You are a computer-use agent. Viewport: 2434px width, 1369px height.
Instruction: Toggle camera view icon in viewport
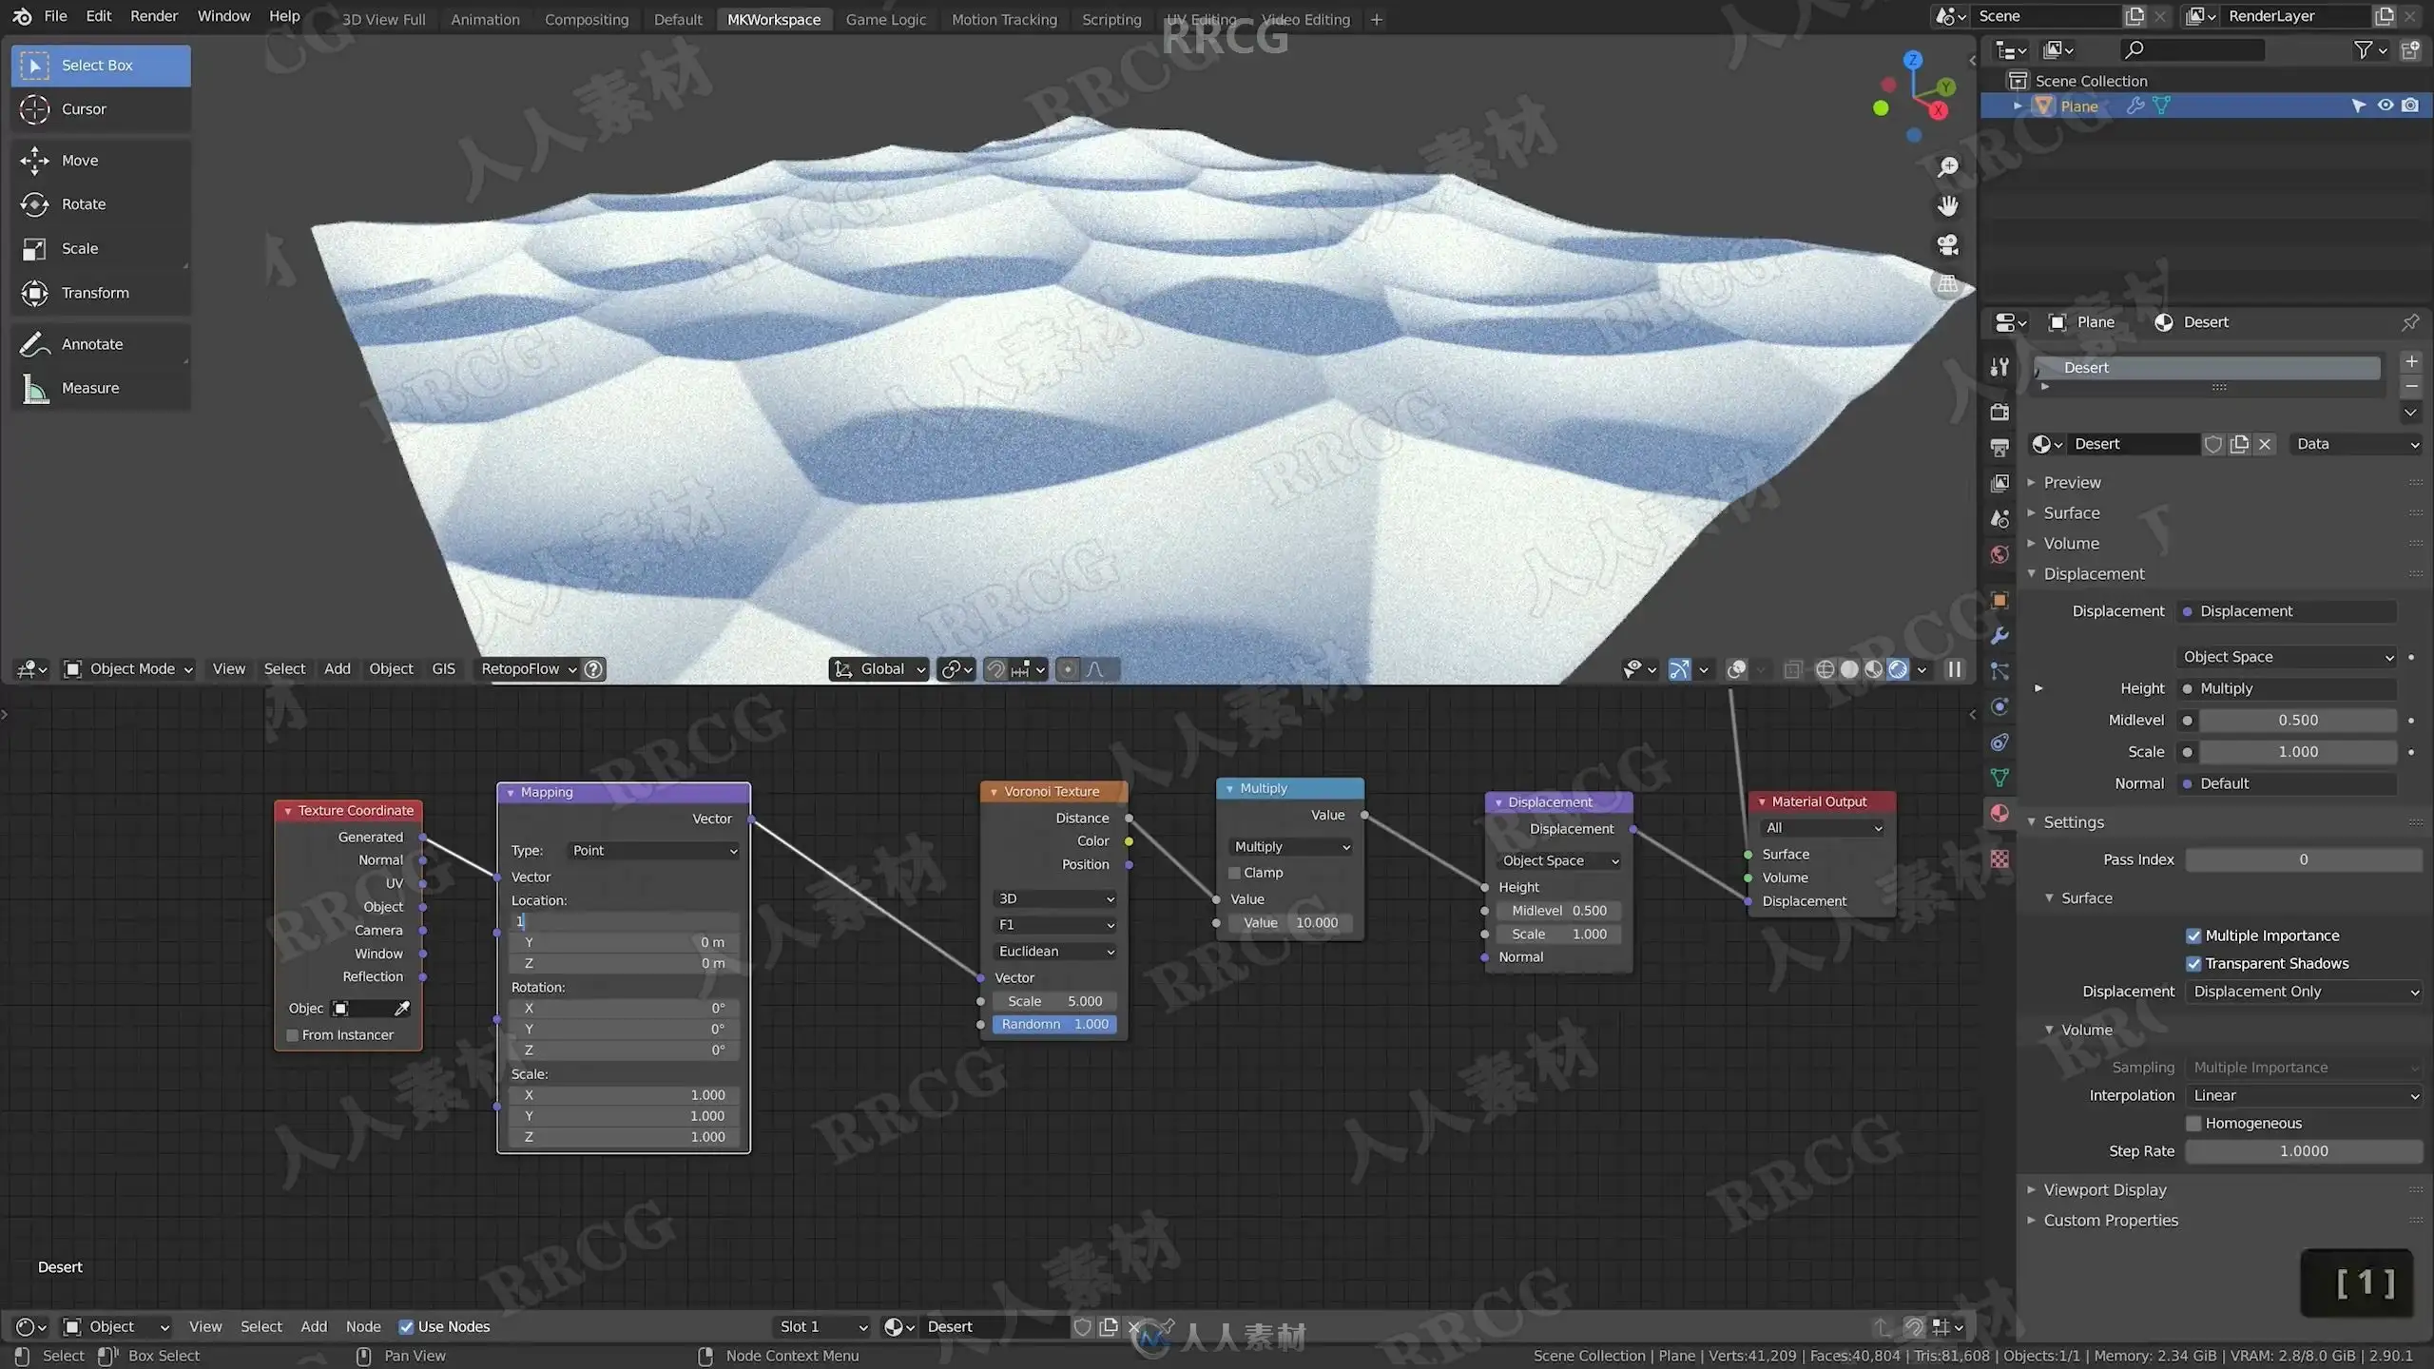(1948, 244)
